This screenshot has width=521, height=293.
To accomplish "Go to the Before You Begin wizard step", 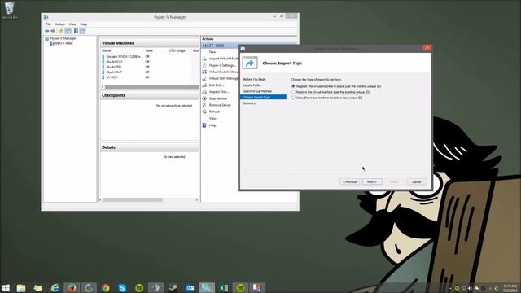I will coord(255,80).
